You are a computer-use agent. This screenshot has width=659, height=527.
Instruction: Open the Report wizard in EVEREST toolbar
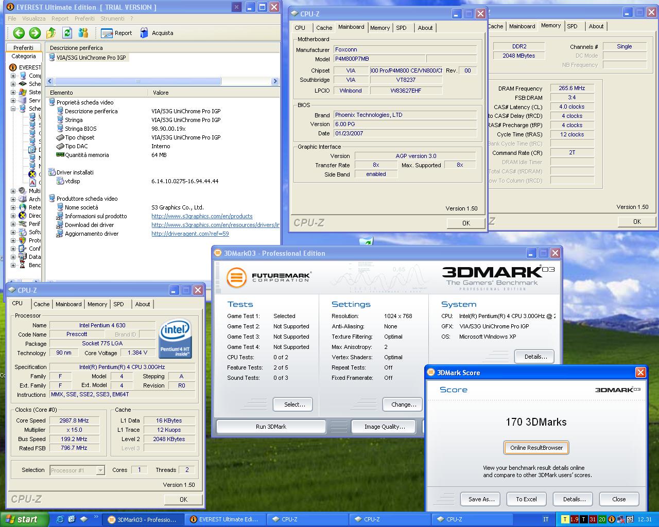117,33
